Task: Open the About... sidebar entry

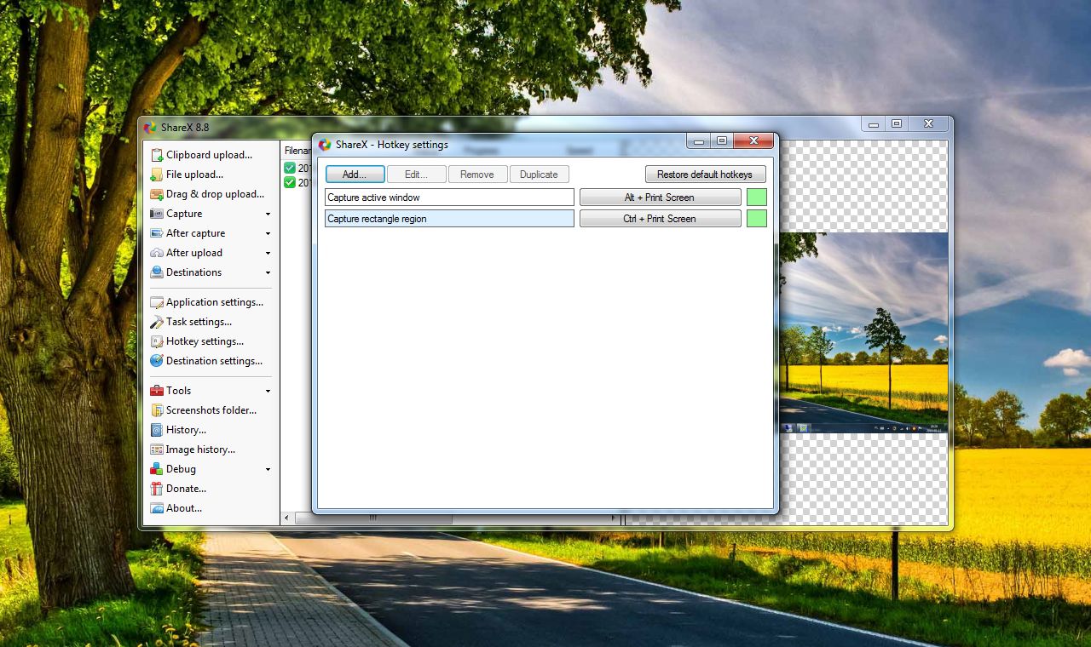Action: (x=177, y=508)
